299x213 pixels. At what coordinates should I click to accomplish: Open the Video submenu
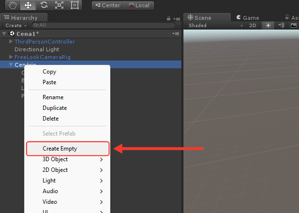pos(67,202)
